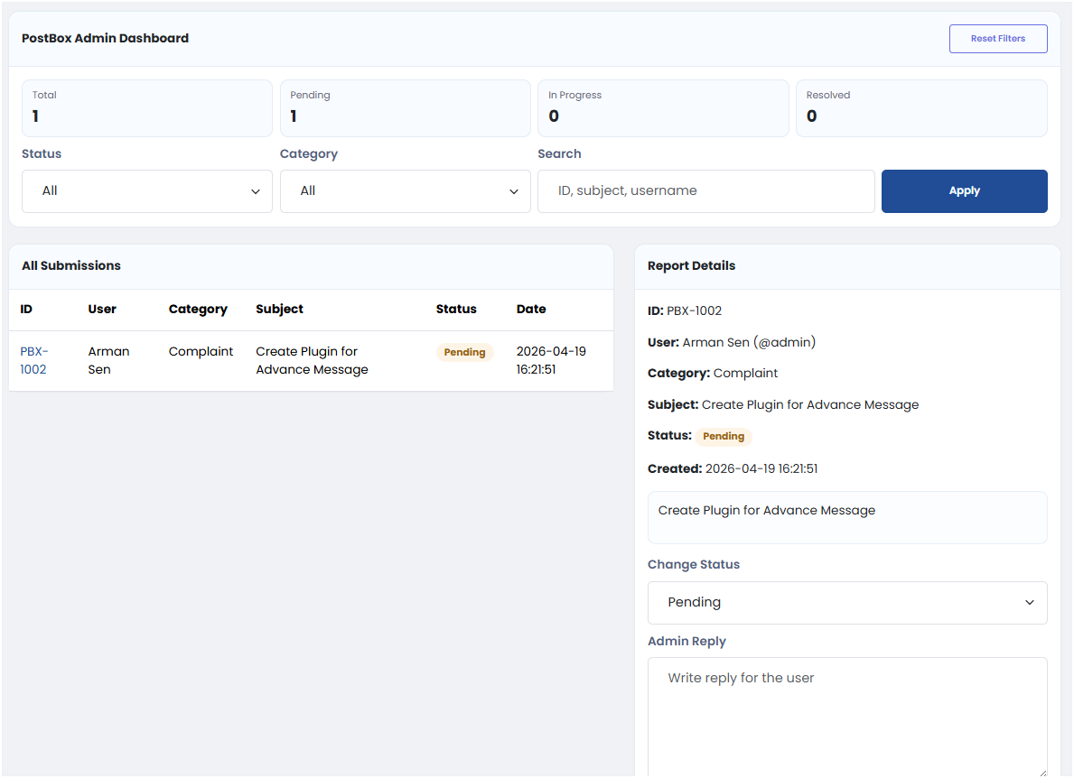Click the Arman Sen user cell
The width and height of the screenshot is (1074, 778).
point(108,360)
